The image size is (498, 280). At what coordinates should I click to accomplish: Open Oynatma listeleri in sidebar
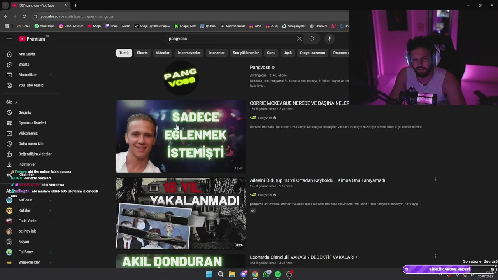coord(31,123)
